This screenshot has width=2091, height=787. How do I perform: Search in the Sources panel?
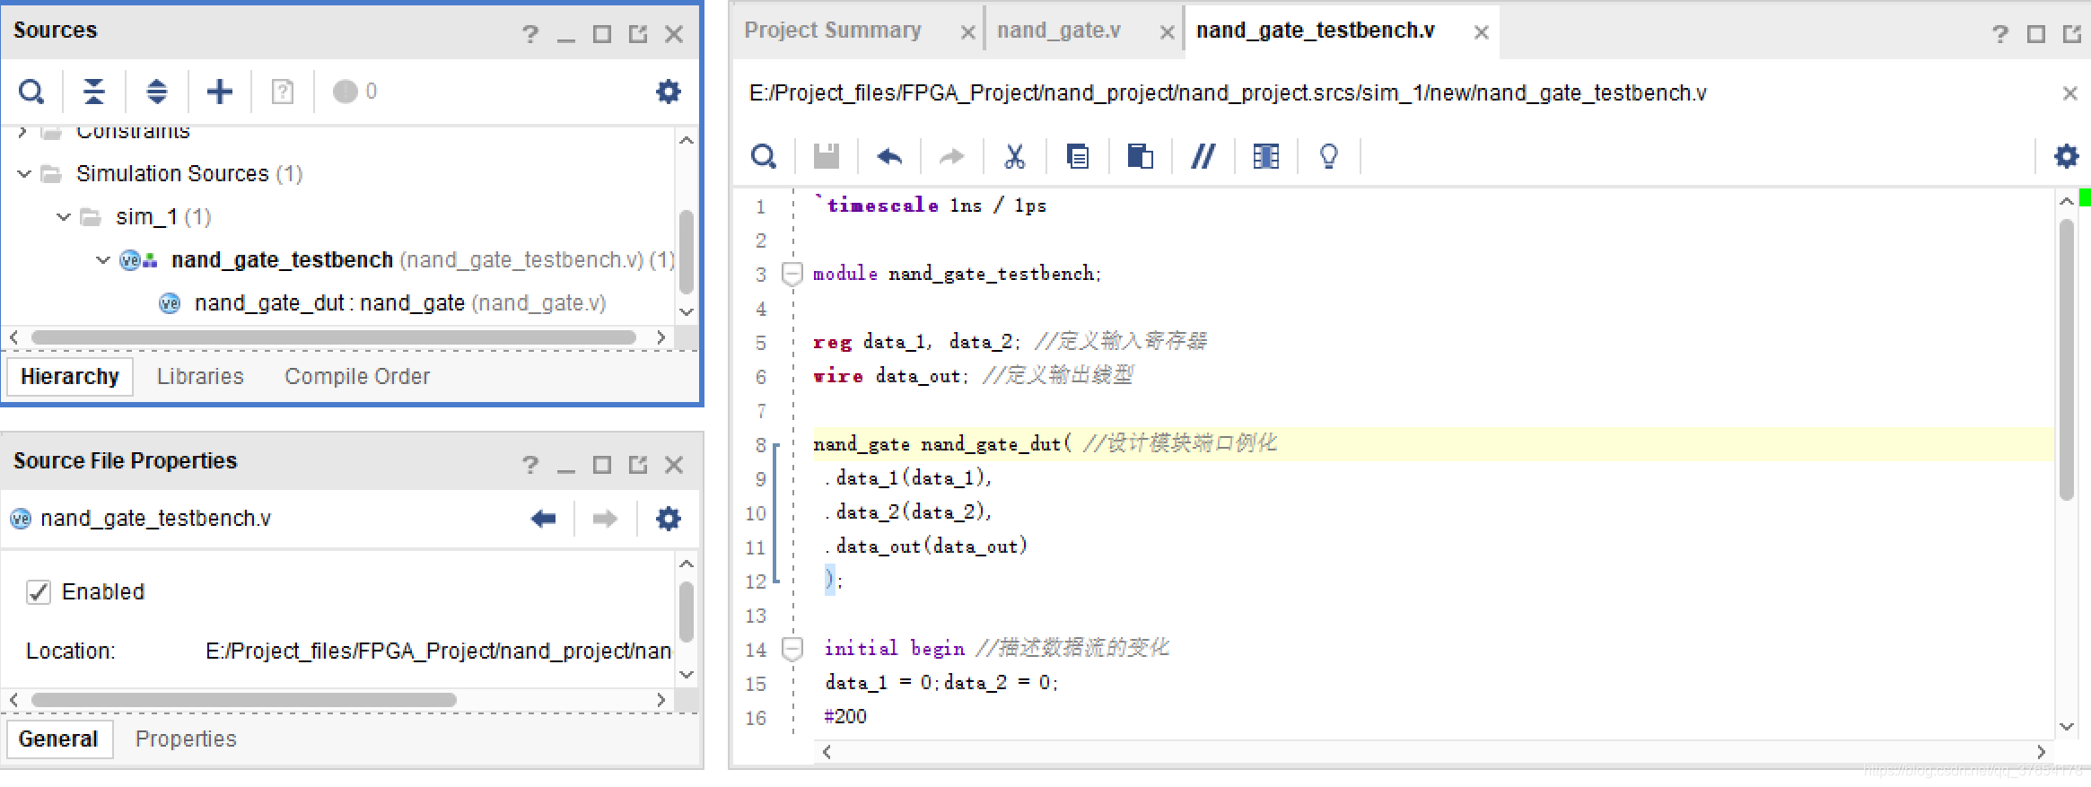point(31,92)
